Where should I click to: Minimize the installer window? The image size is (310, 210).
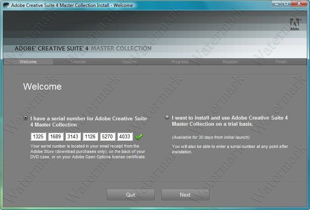click(x=277, y=4)
